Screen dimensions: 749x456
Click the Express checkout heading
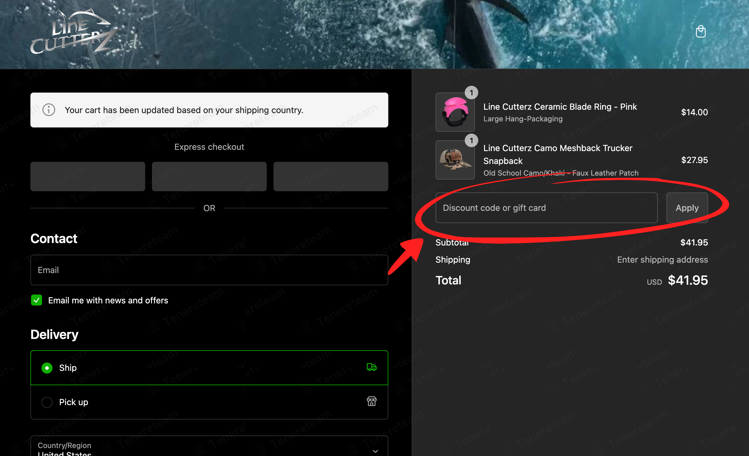click(x=209, y=147)
